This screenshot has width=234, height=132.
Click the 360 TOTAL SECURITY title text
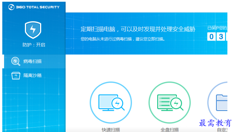38,7
